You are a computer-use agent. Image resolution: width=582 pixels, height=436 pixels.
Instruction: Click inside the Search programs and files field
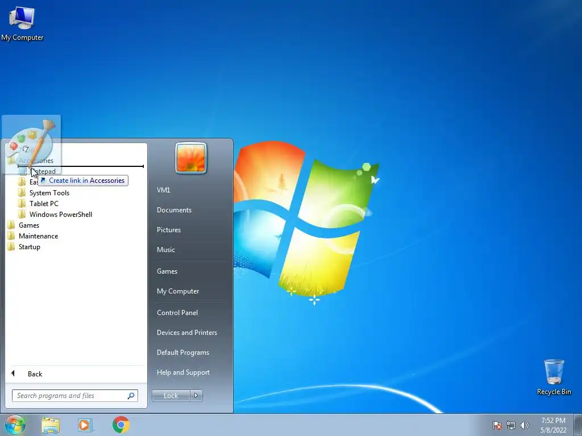coord(74,396)
